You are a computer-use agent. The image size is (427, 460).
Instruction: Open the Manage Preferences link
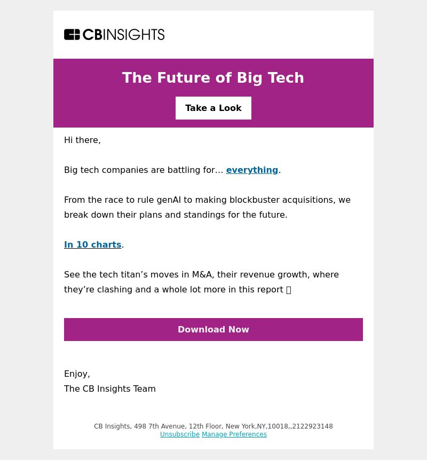tap(234, 434)
